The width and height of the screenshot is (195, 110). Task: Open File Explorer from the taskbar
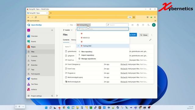(77, 108)
